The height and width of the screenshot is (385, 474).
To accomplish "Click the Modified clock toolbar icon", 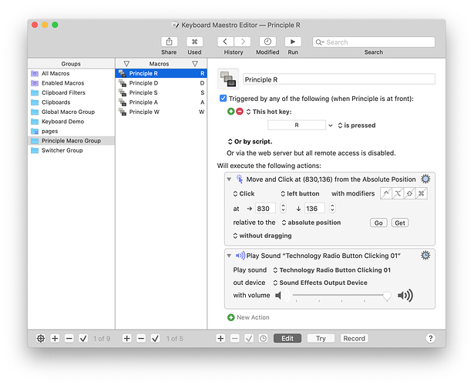I will click(267, 42).
